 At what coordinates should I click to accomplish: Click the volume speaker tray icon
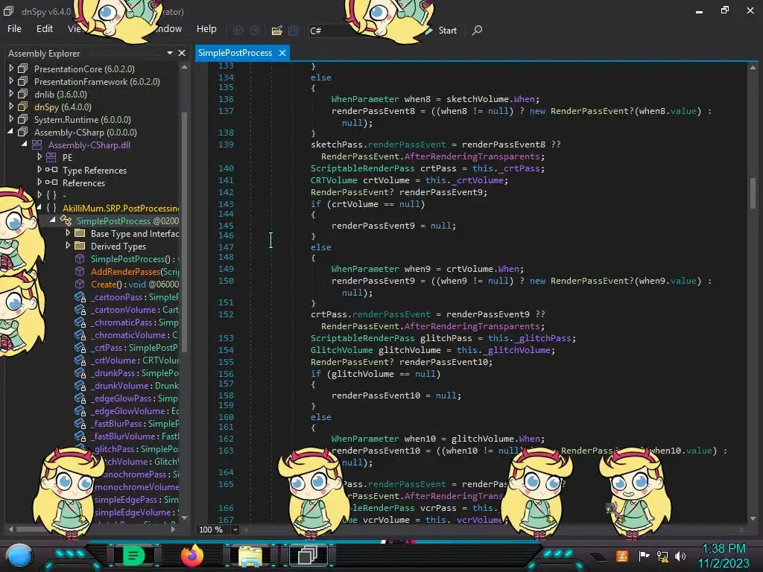(680, 556)
